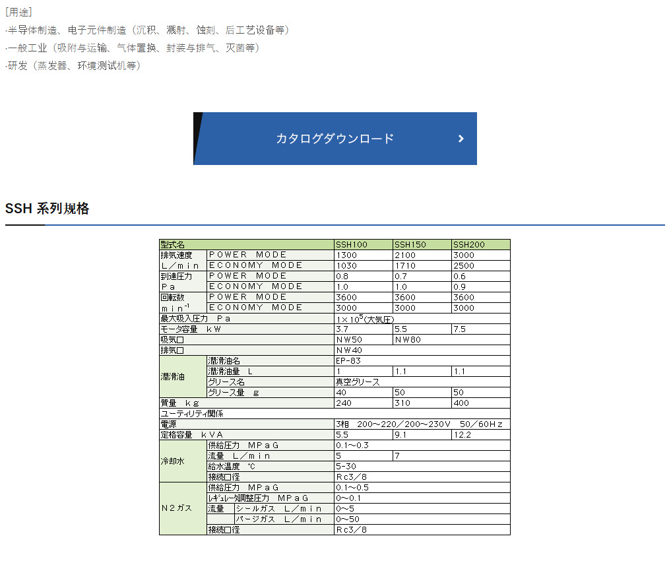Click the 排気速度 row label
The width and height of the screenshot is (671, 563).
(183, 260)
